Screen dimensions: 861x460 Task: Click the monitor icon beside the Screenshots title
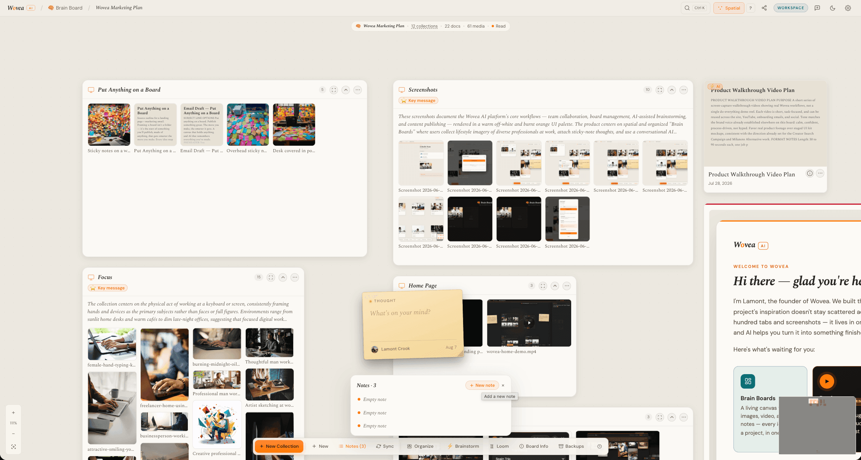(402, 90)
